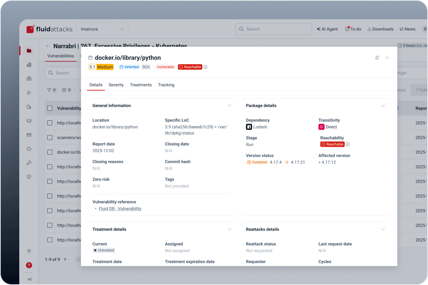Click the Reachable badge under Reachability

[x=332, y=144]
